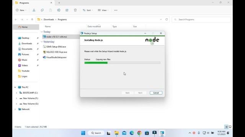Screen dimensions: 245x137
Task: Expand the BOOTCAMP (C:) drive node
Action: coord(16,93)
